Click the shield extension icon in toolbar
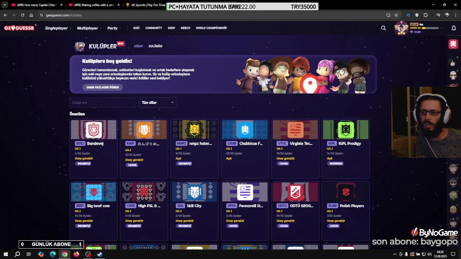Viewport: 461px width, 259px height. [x=417, y=15]
